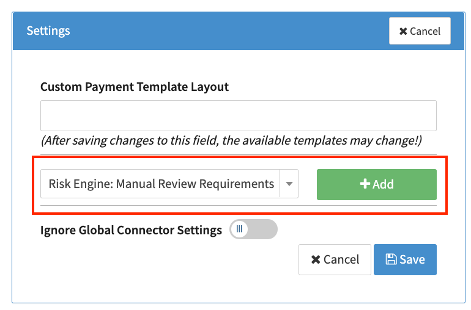Click the grip handle on the toggle switch
The image size is (471, 310).
click(x=239, y=229)
